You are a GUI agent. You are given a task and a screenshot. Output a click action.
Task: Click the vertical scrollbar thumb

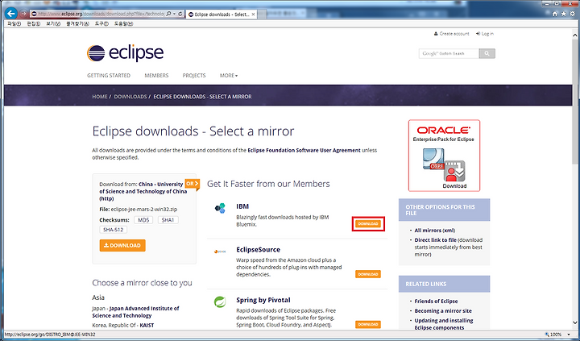click(575, 102)
